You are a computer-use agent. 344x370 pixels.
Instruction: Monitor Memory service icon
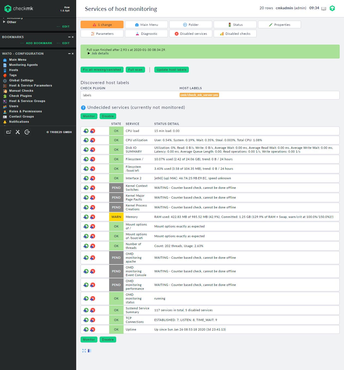tap(86, 217)
